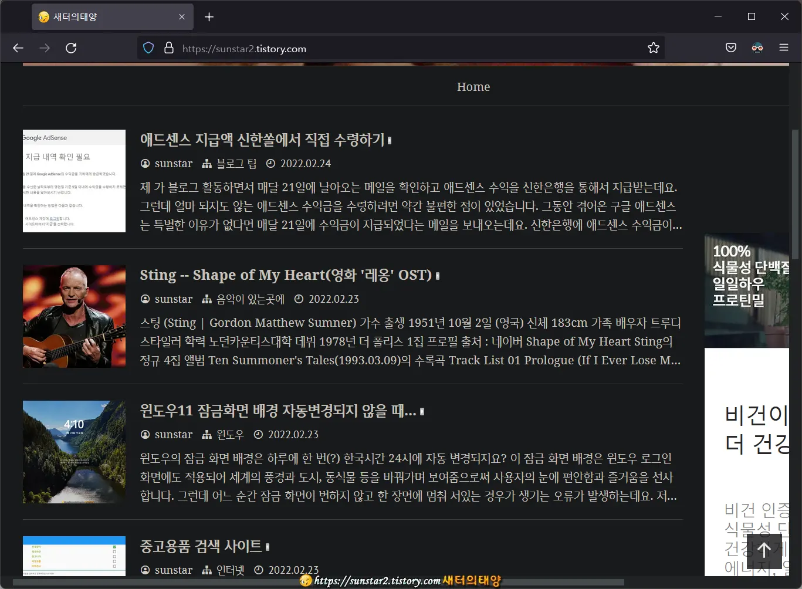Select the Home navigation item
This screenshot has height=589, width=802.
(x=473, y=86)
